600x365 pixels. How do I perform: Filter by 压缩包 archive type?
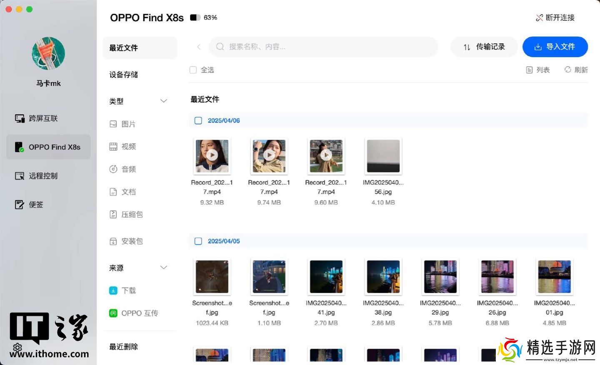(x=132, y=215)
